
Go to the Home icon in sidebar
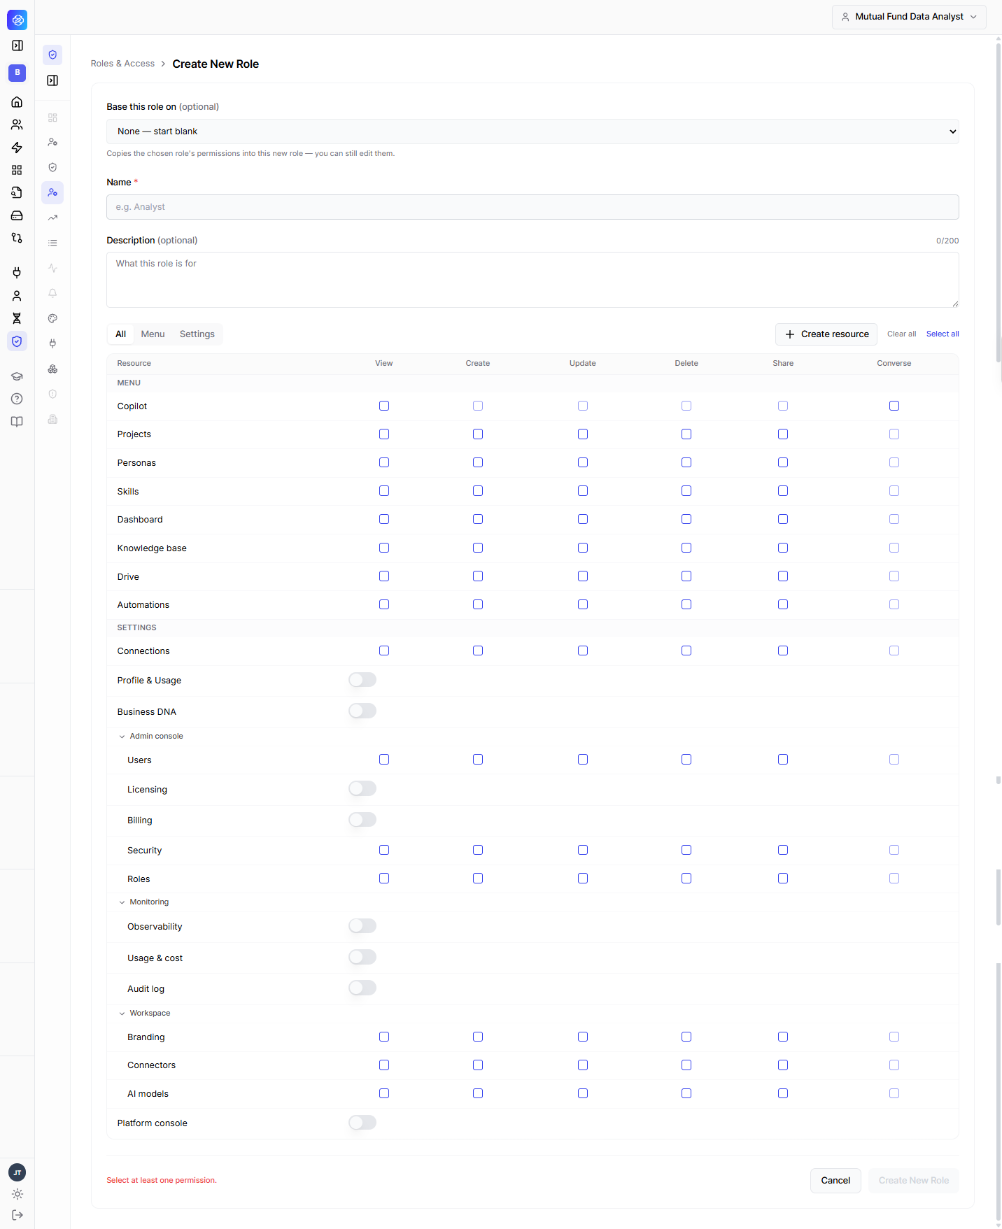(x=17, y=102)
